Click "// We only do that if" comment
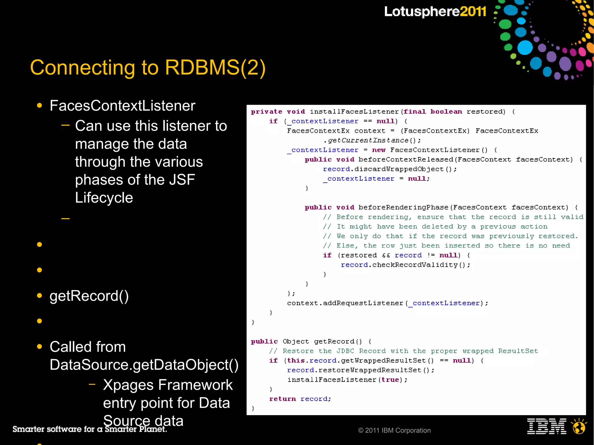Screen dimensions: 594x445 point(450,236)
